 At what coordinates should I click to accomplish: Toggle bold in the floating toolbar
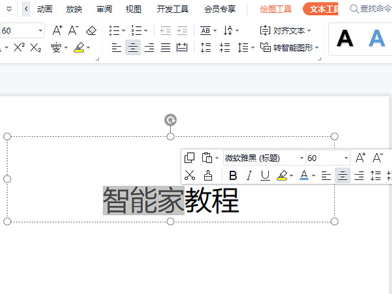pyautogui.click(x=233, y=175)
